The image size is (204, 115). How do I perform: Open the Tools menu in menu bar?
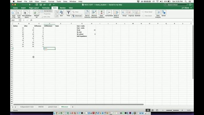click(x=59, y=1)
